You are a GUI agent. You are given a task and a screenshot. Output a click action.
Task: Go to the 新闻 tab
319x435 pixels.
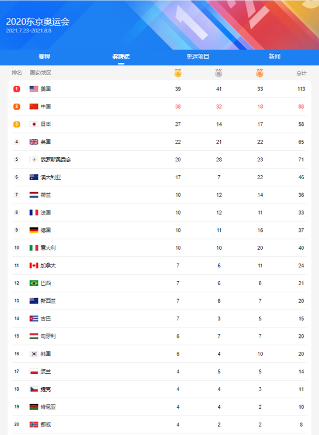point(275,57)
